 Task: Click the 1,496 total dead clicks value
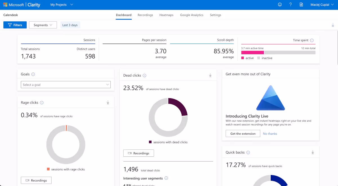pyautogui.click(x=131, y=169)
